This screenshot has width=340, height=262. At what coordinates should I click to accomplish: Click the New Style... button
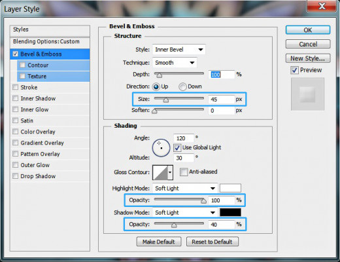click(308, 58)
